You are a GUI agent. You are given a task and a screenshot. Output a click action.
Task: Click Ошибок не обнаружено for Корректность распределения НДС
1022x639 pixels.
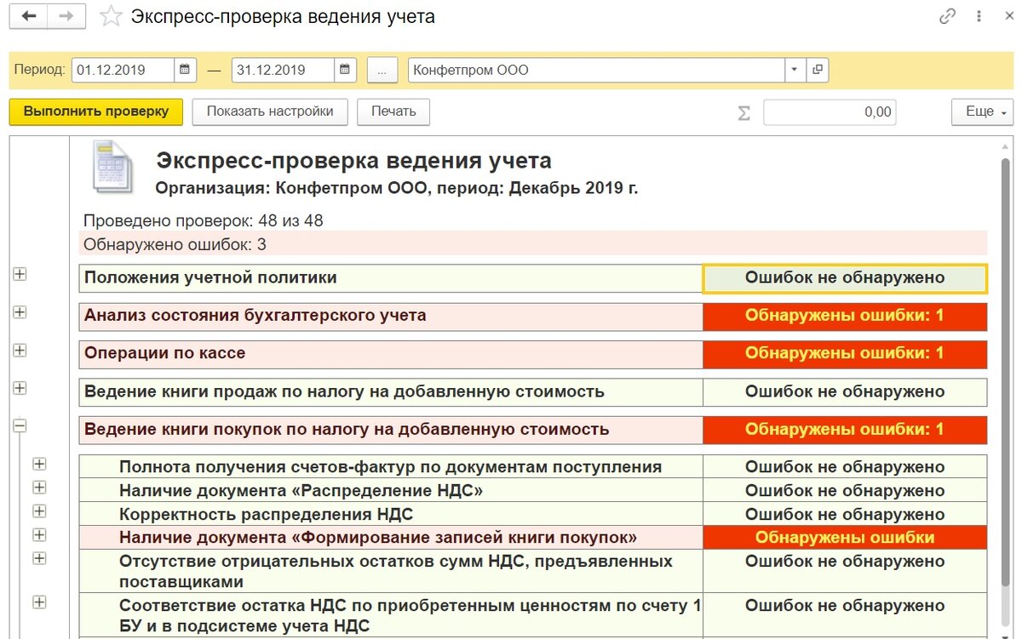[x=845, y=515]
